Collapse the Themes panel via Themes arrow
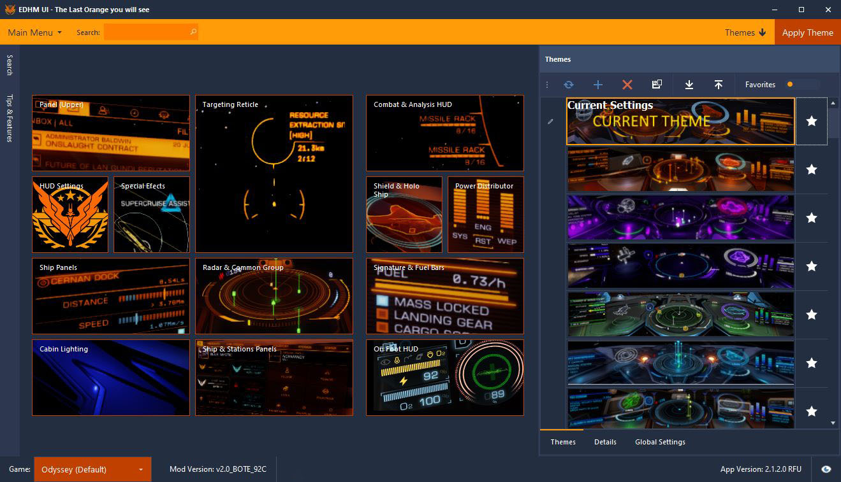 pos(745,32)
